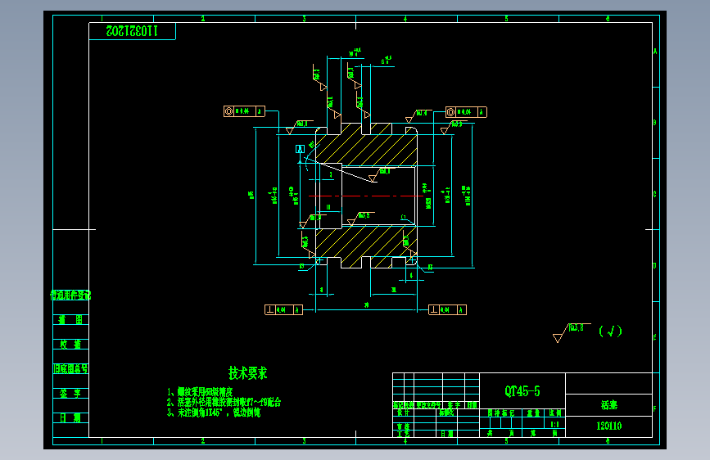Select the 6 +0.5 groove width dimension at top

tap(387, 60)
